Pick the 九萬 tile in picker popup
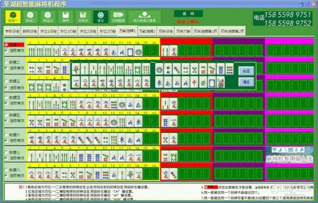The height and width of the screenshot is (203, 318). [x=146, y=82]
